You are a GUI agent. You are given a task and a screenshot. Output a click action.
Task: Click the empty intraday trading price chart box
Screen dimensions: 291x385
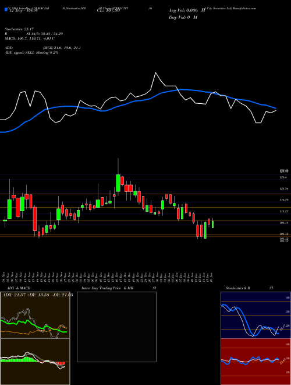pos(116,327)
